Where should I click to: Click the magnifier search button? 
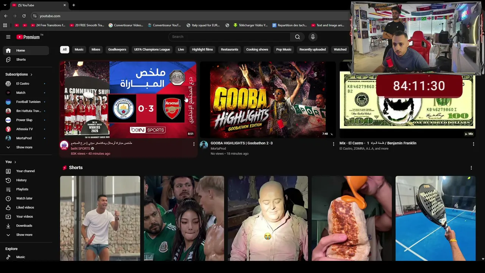(297, 37)
